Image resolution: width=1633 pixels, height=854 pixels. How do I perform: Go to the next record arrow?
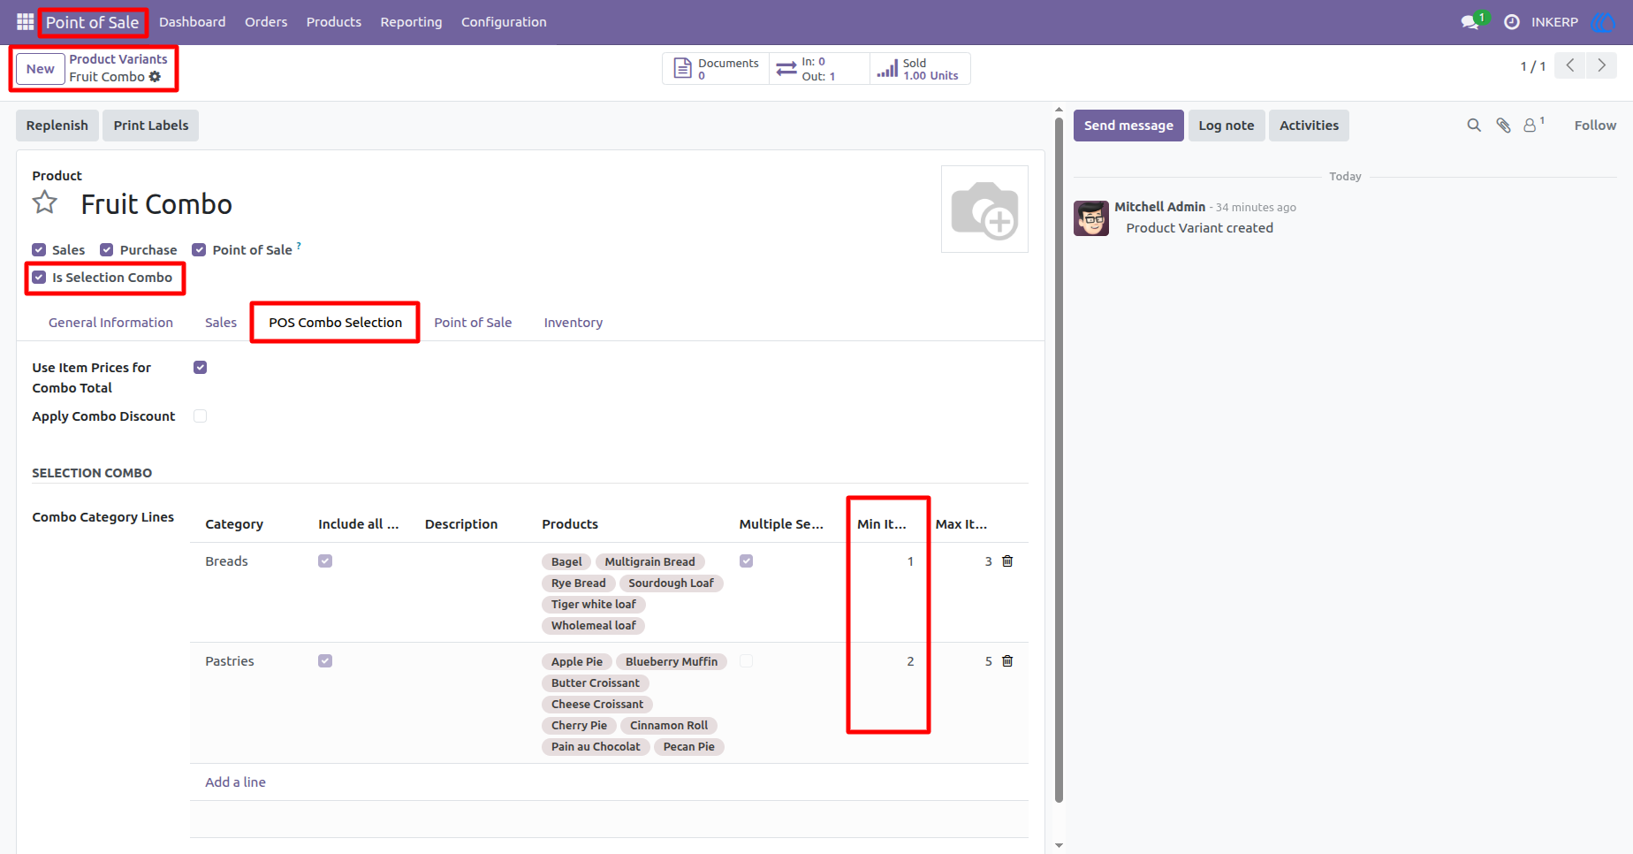[x=1601, y=65]
